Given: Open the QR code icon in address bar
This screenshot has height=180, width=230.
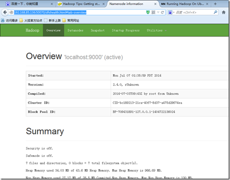Looking at the screenshot, I should (153, 12).
